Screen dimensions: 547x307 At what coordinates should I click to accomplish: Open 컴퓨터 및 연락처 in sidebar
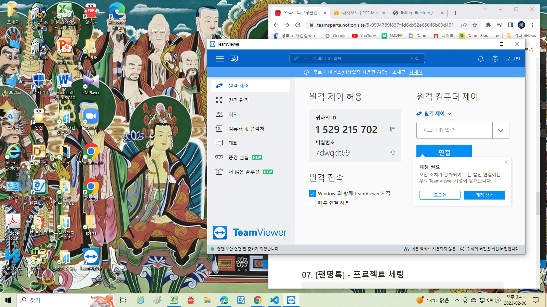[251, 129]
